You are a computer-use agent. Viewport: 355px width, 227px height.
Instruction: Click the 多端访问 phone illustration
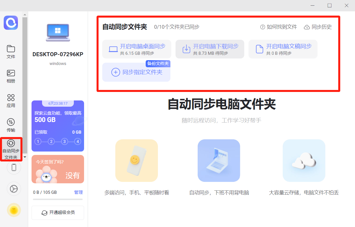click(137, 161)
